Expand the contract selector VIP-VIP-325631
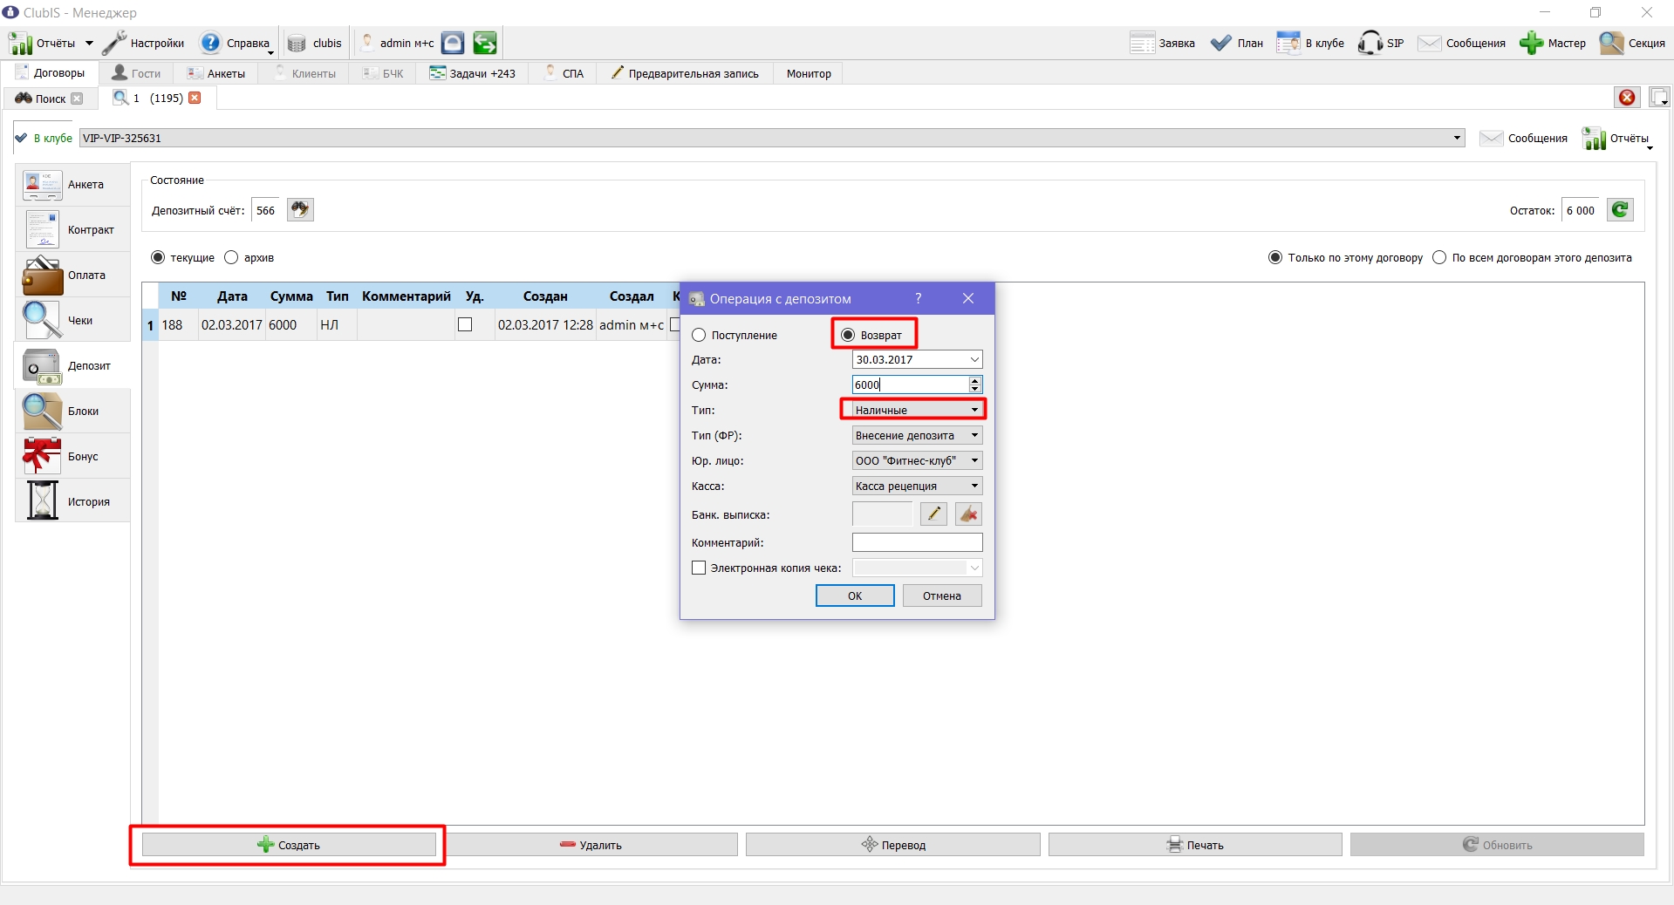 tap(1457, 138)
